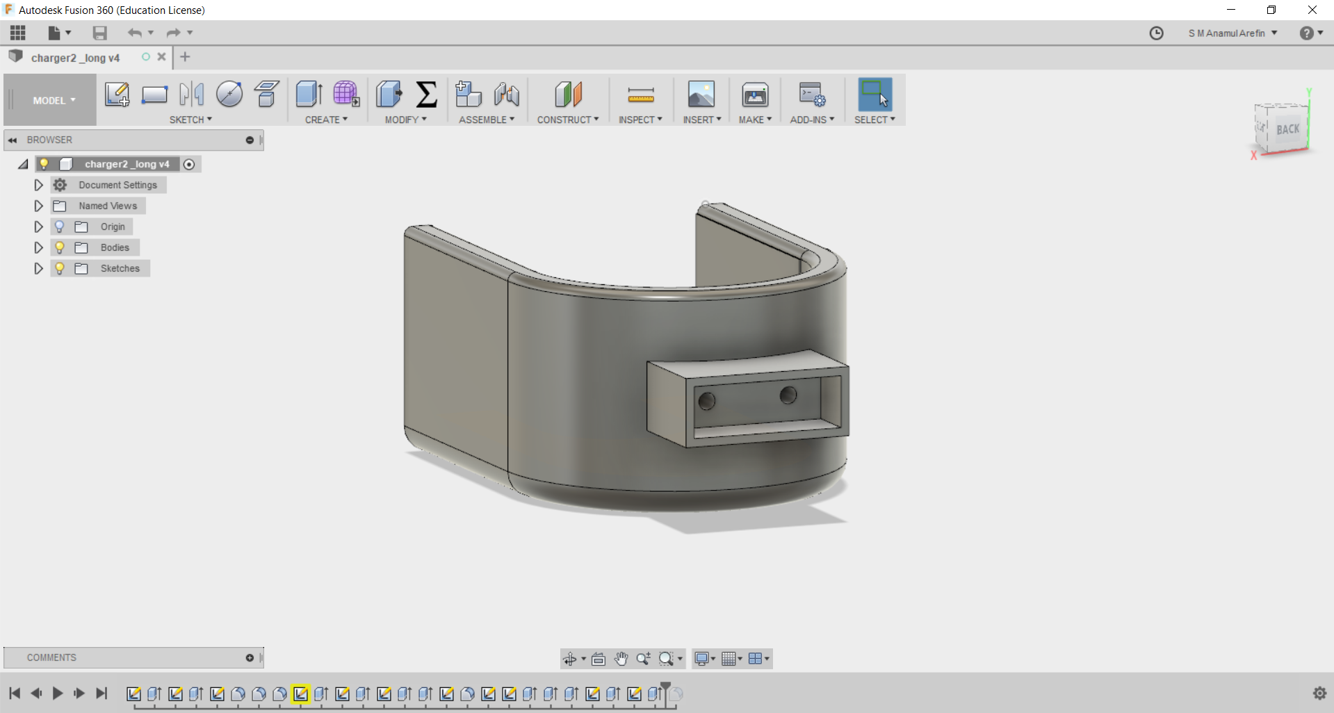Toggle visibility bulb of Bodies folder
The width and height of the screenshot is (1334, 713).
pos(60,247)
